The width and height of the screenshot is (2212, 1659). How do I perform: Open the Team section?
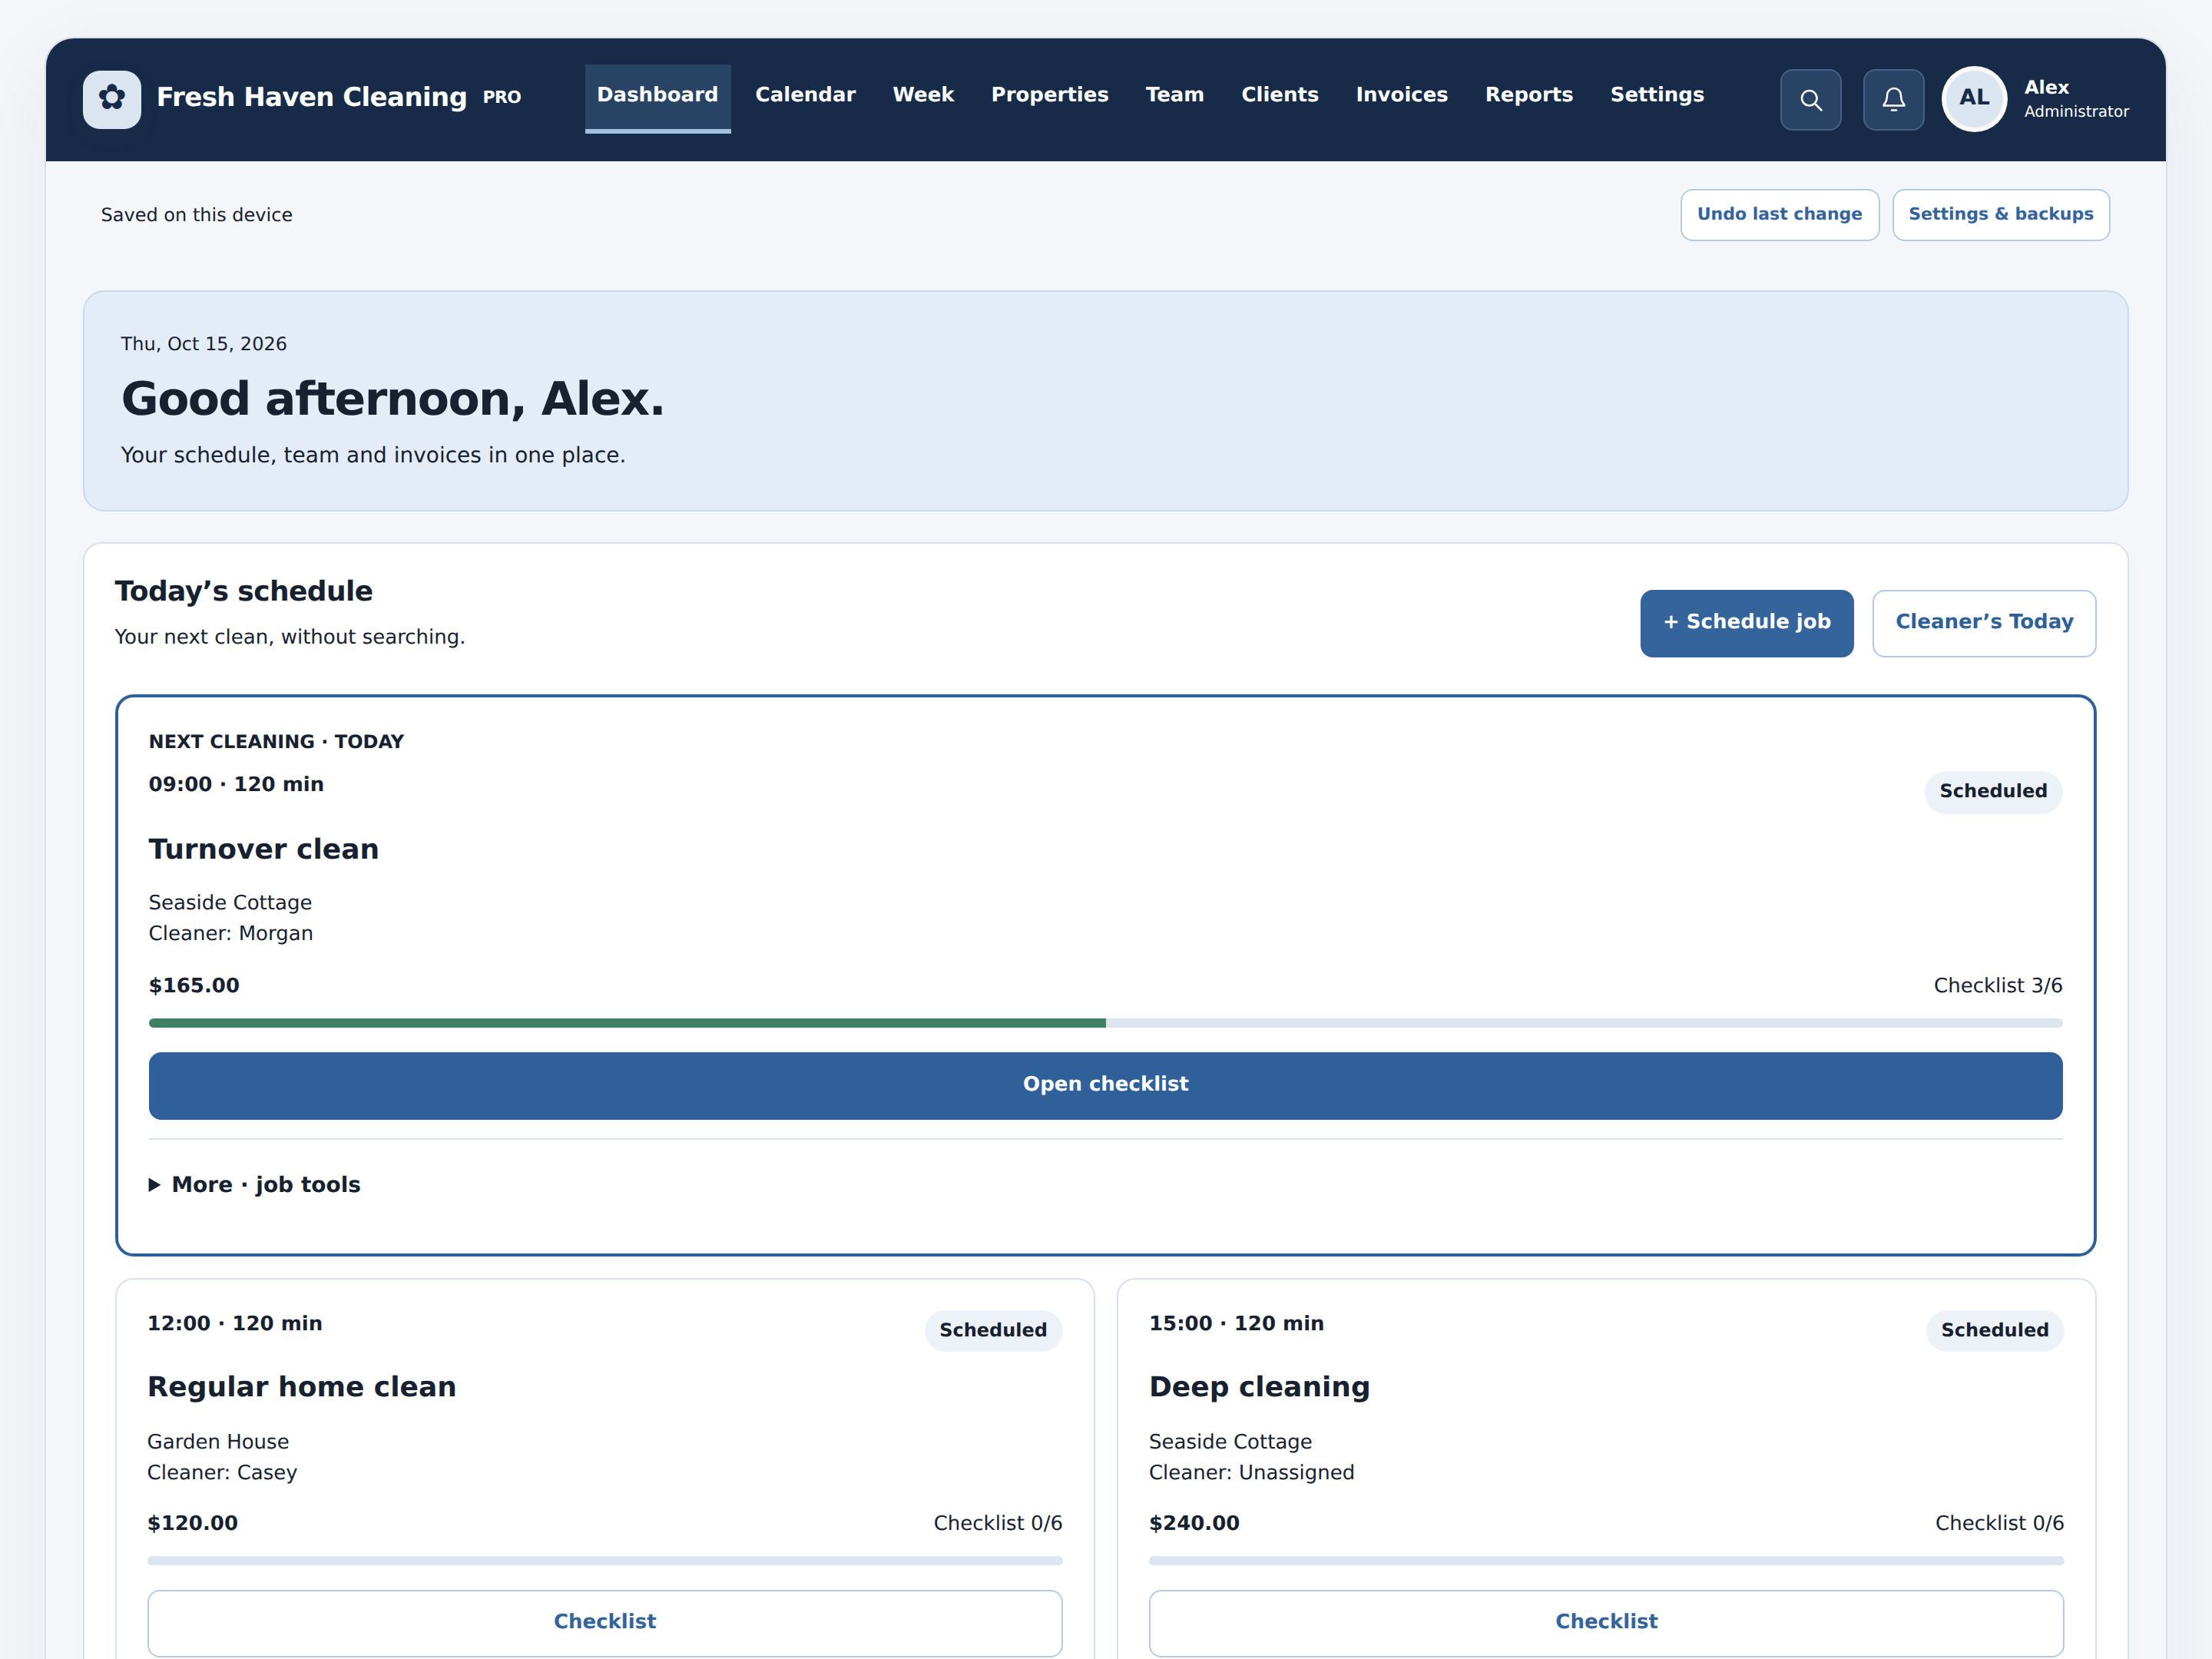[1175, 95]
